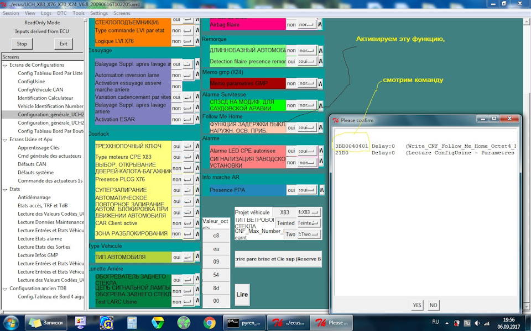Decline with the NO button
Image resolution: width=531 pixels, height=331 pixels.
(434, 305)
